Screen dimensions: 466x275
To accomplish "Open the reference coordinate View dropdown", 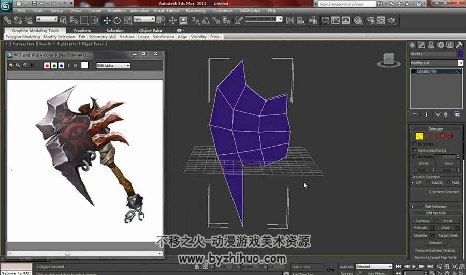I will (144, 19).
